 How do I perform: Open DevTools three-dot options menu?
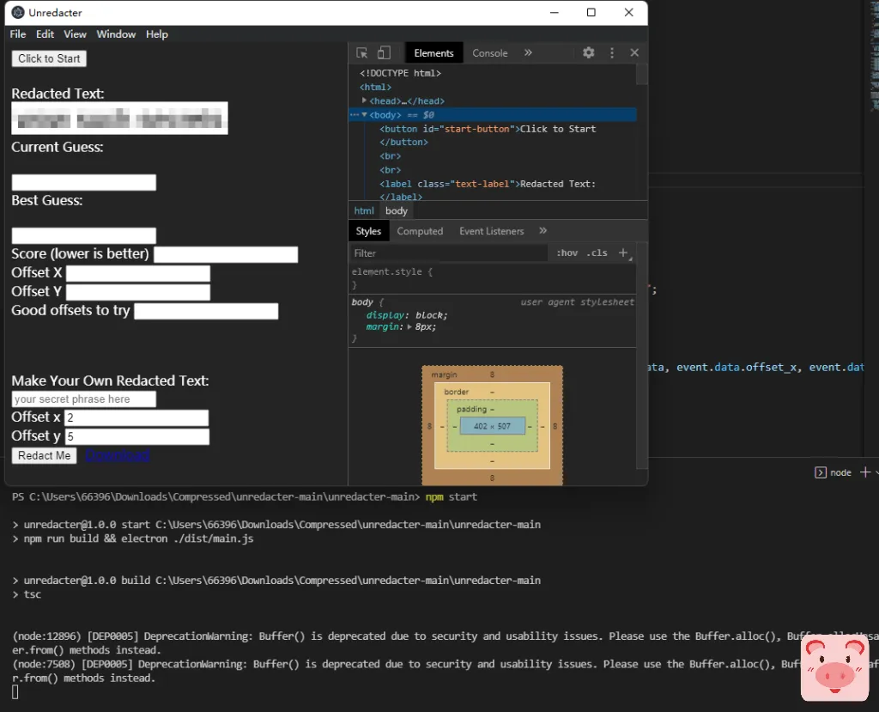click(x=612, y=53)
